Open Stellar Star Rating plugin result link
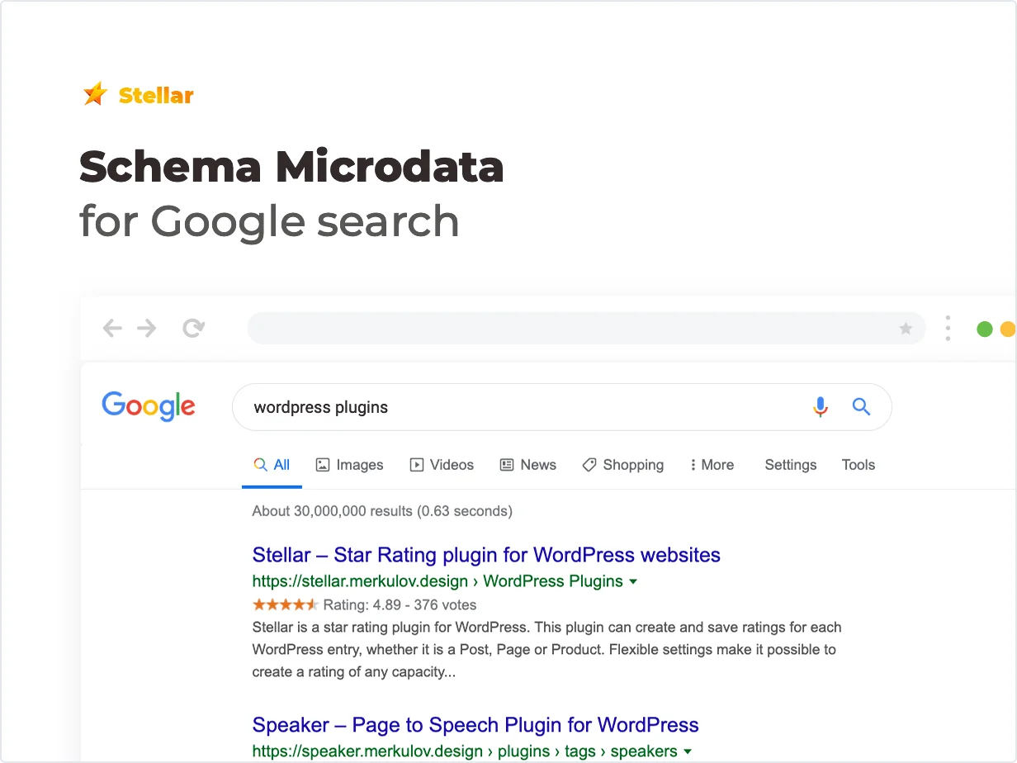 pos(486,555)
